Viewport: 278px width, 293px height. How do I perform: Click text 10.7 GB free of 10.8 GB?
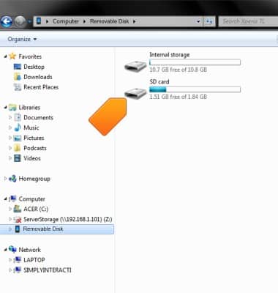(178, 70)
